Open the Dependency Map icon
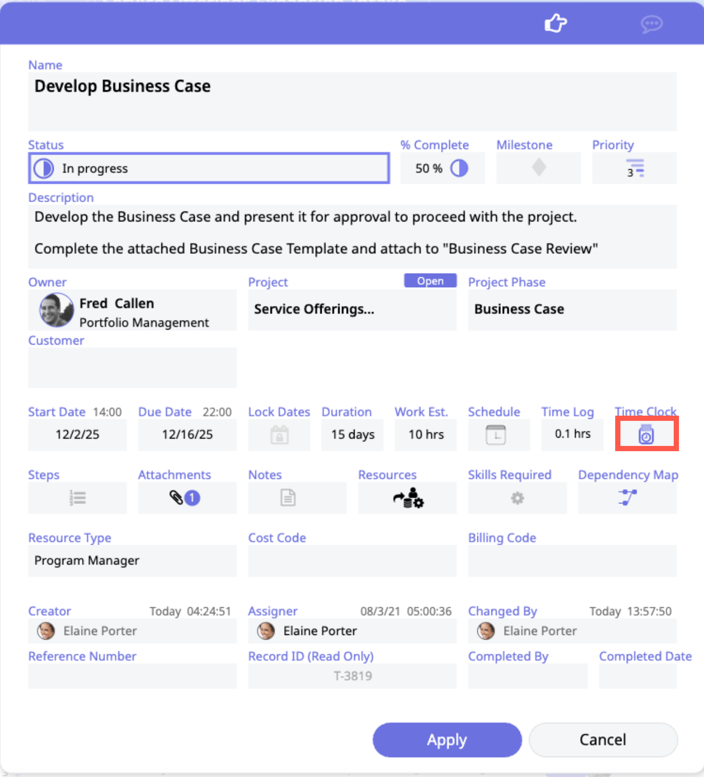This screenshot has width=704, height=777. pos(627,498)
